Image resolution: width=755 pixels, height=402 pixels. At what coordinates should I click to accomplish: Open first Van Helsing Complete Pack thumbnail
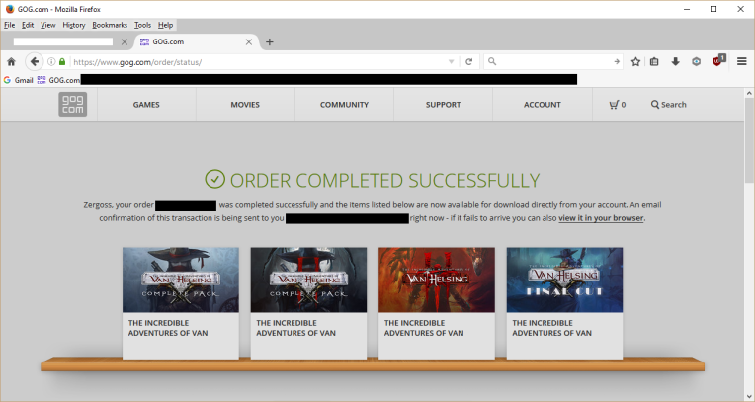pyautogui.click(x=181, y=280)
